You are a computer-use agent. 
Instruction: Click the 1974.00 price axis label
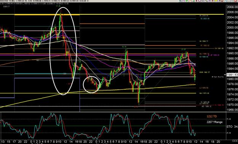pyautogui.click(x=232, y=94)
